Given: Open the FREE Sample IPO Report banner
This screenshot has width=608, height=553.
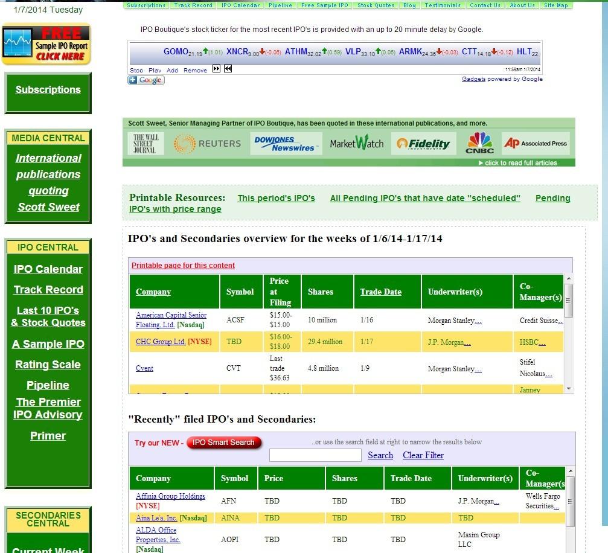Looking at the screenshot, I should click(46, 44).
